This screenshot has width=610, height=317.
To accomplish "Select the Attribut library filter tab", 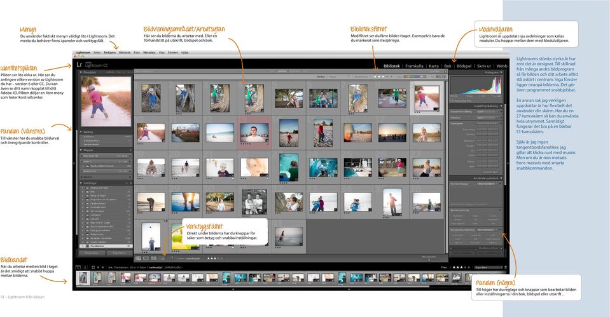I will (x=282, y=71).
